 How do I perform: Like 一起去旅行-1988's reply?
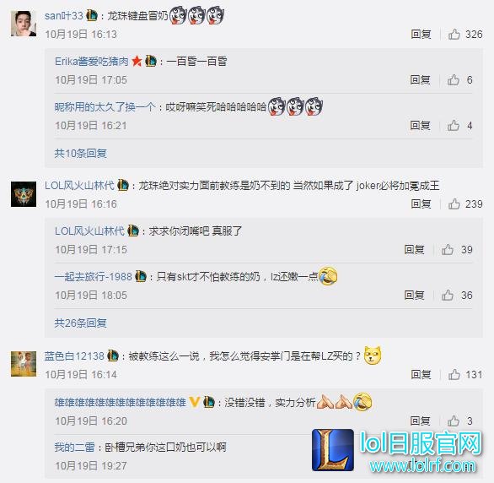pos(448,296)
